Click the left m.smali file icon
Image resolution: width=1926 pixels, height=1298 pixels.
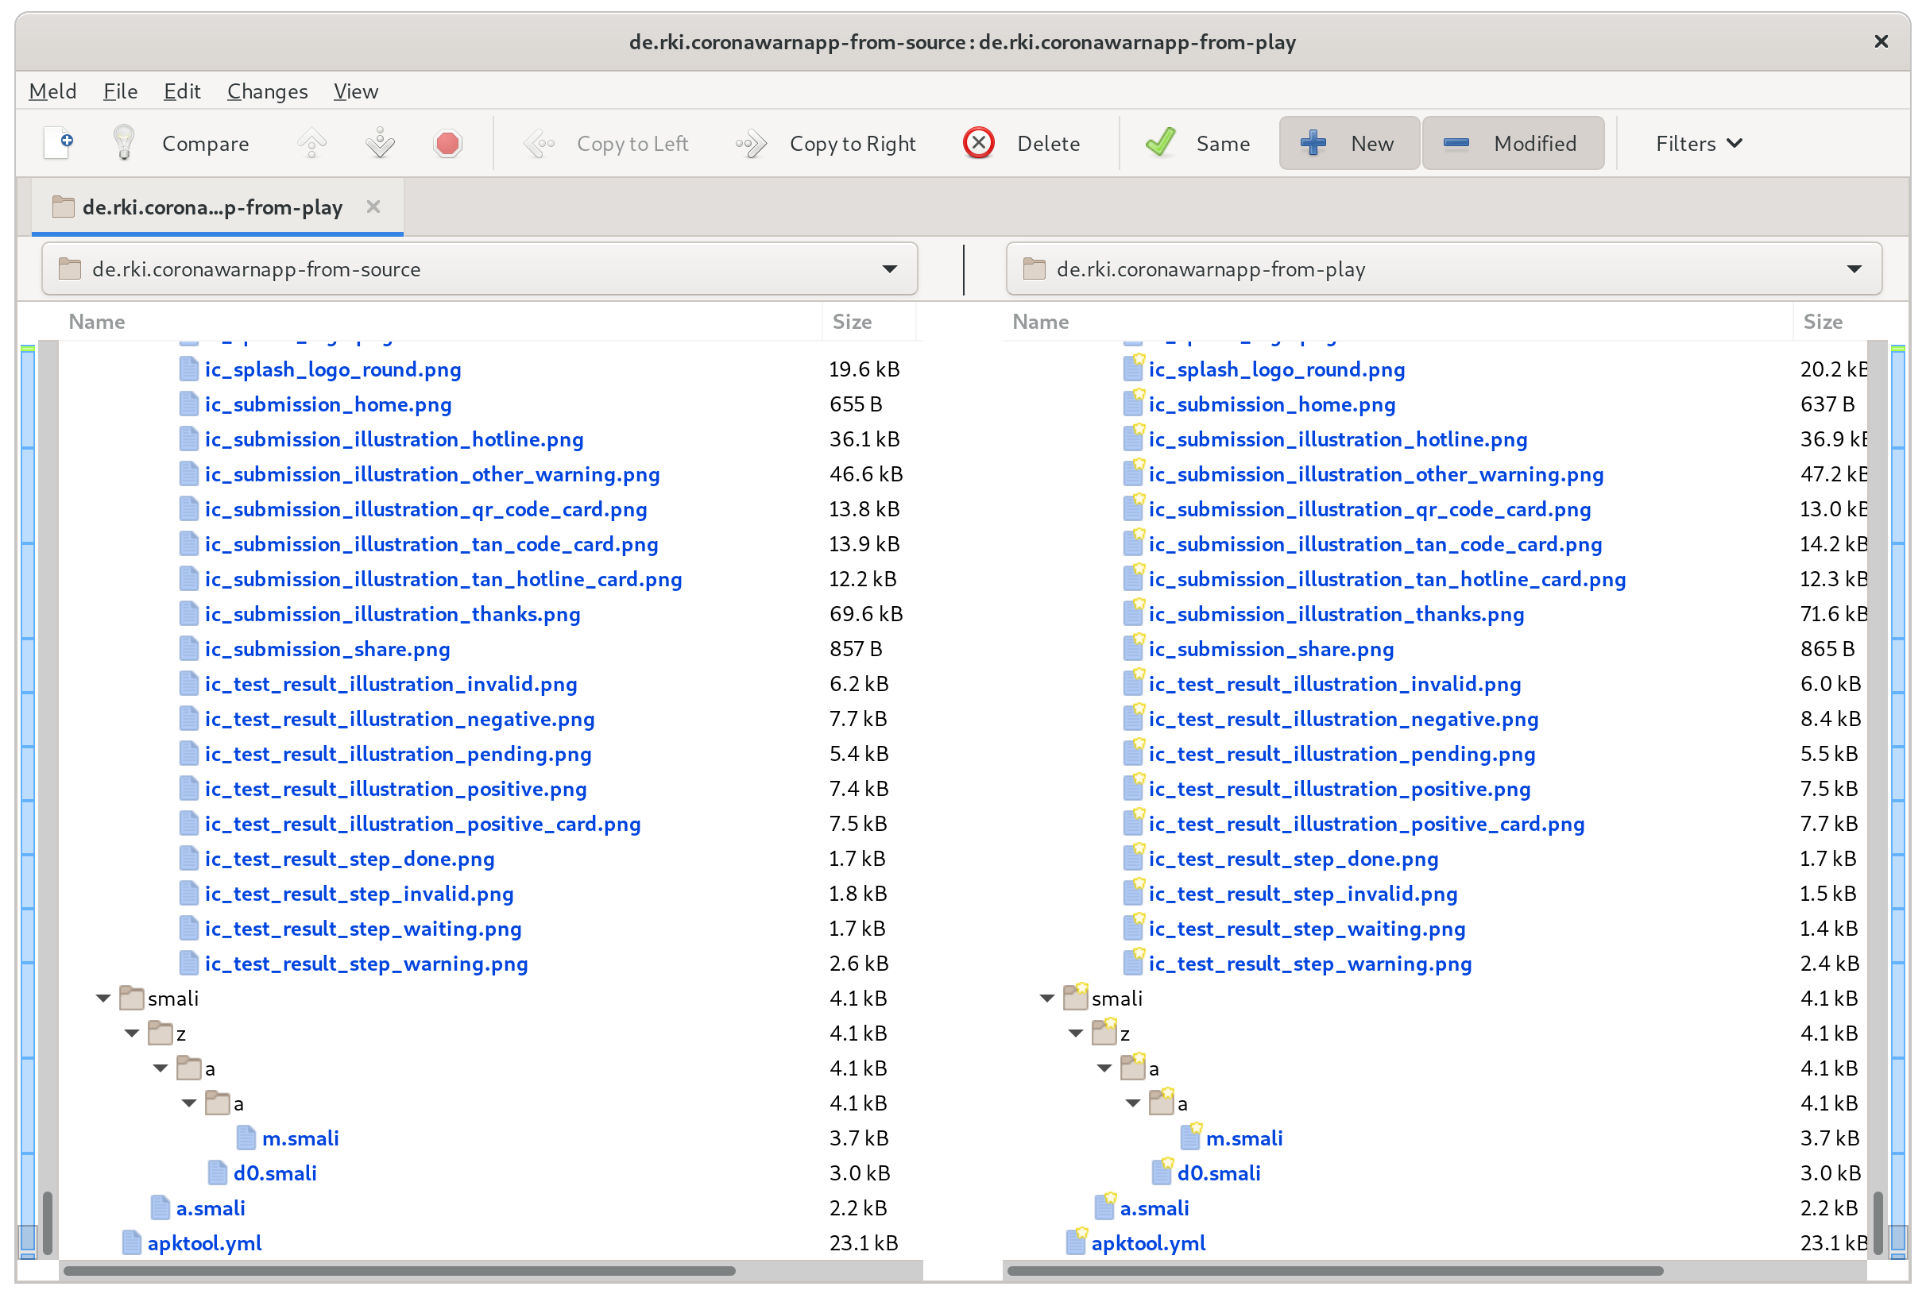coord(246,1138)
